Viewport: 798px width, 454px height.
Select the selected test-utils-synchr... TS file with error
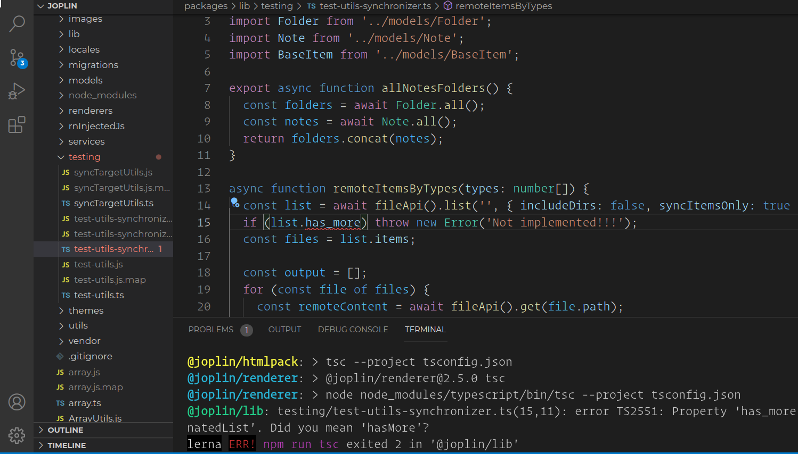coord(103,249)
